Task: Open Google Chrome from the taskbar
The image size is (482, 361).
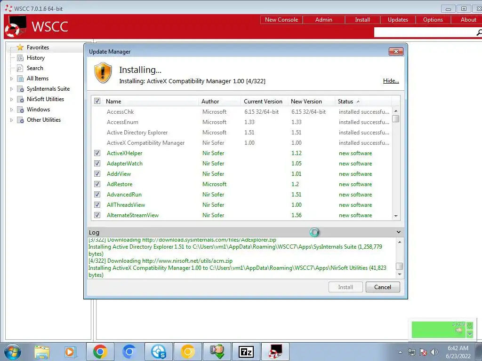Action: click(x=100, y=352)
